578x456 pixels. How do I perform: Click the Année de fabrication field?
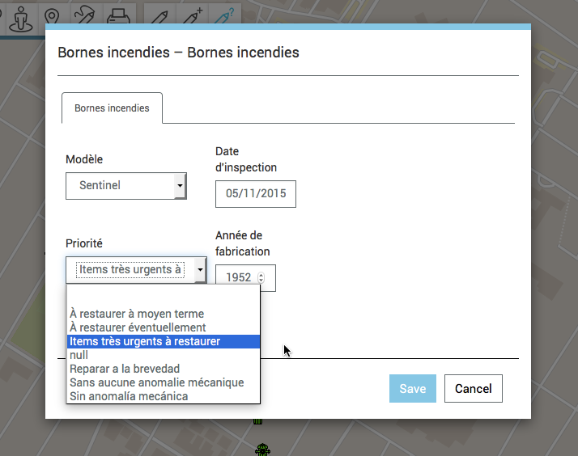(245, 278)
